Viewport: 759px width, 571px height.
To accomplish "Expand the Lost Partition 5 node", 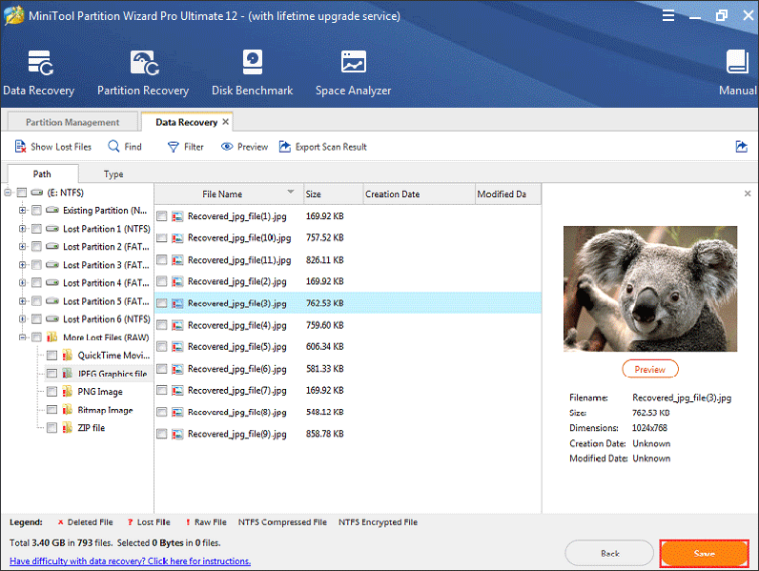I will (x=22, y=301).
